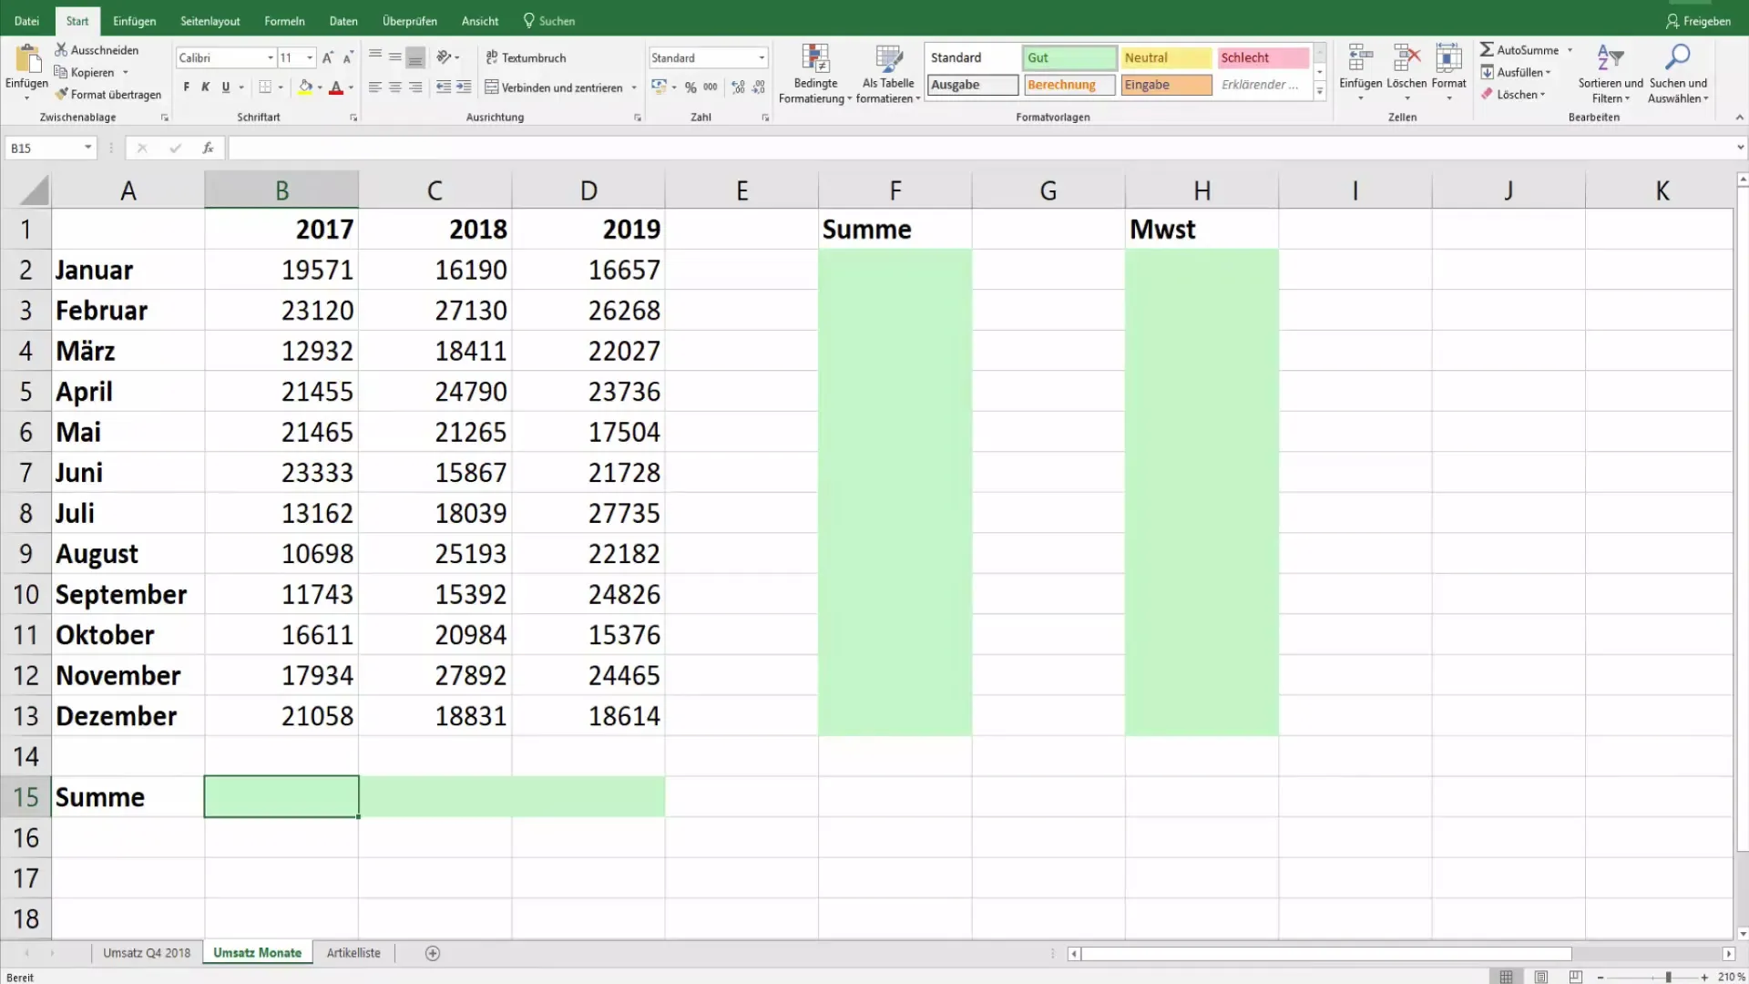Click the Freigeben share button
1749x984 pixels.
[x=1698, y=21]
